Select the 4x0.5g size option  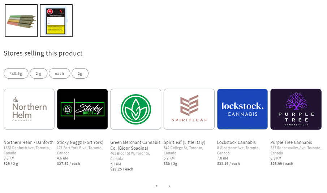(16, 74)
